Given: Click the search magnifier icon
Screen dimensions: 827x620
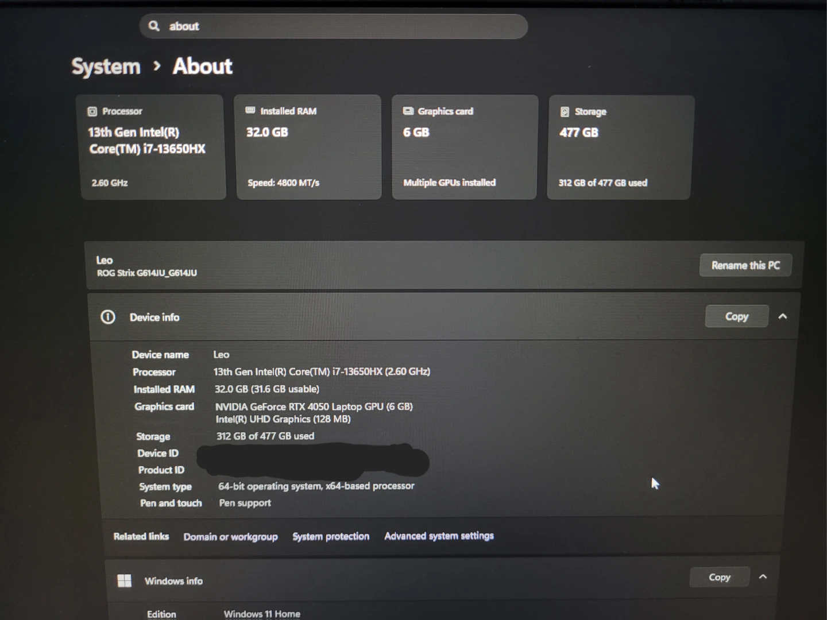Looking at the screenshot, I should pyautogui.click(x=154, y=26).
